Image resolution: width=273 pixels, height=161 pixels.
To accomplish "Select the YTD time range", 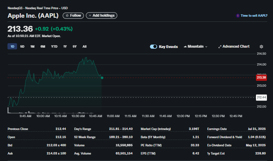I will click(54, 46).
